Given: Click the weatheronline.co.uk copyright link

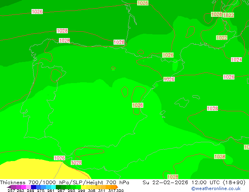Looking at the screenshot, I should pyautogui.click(x=216, y=188).
